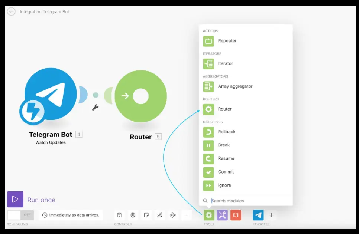Click the Run once label
This screenshot has width=359, height=234.
click(42, 200)
